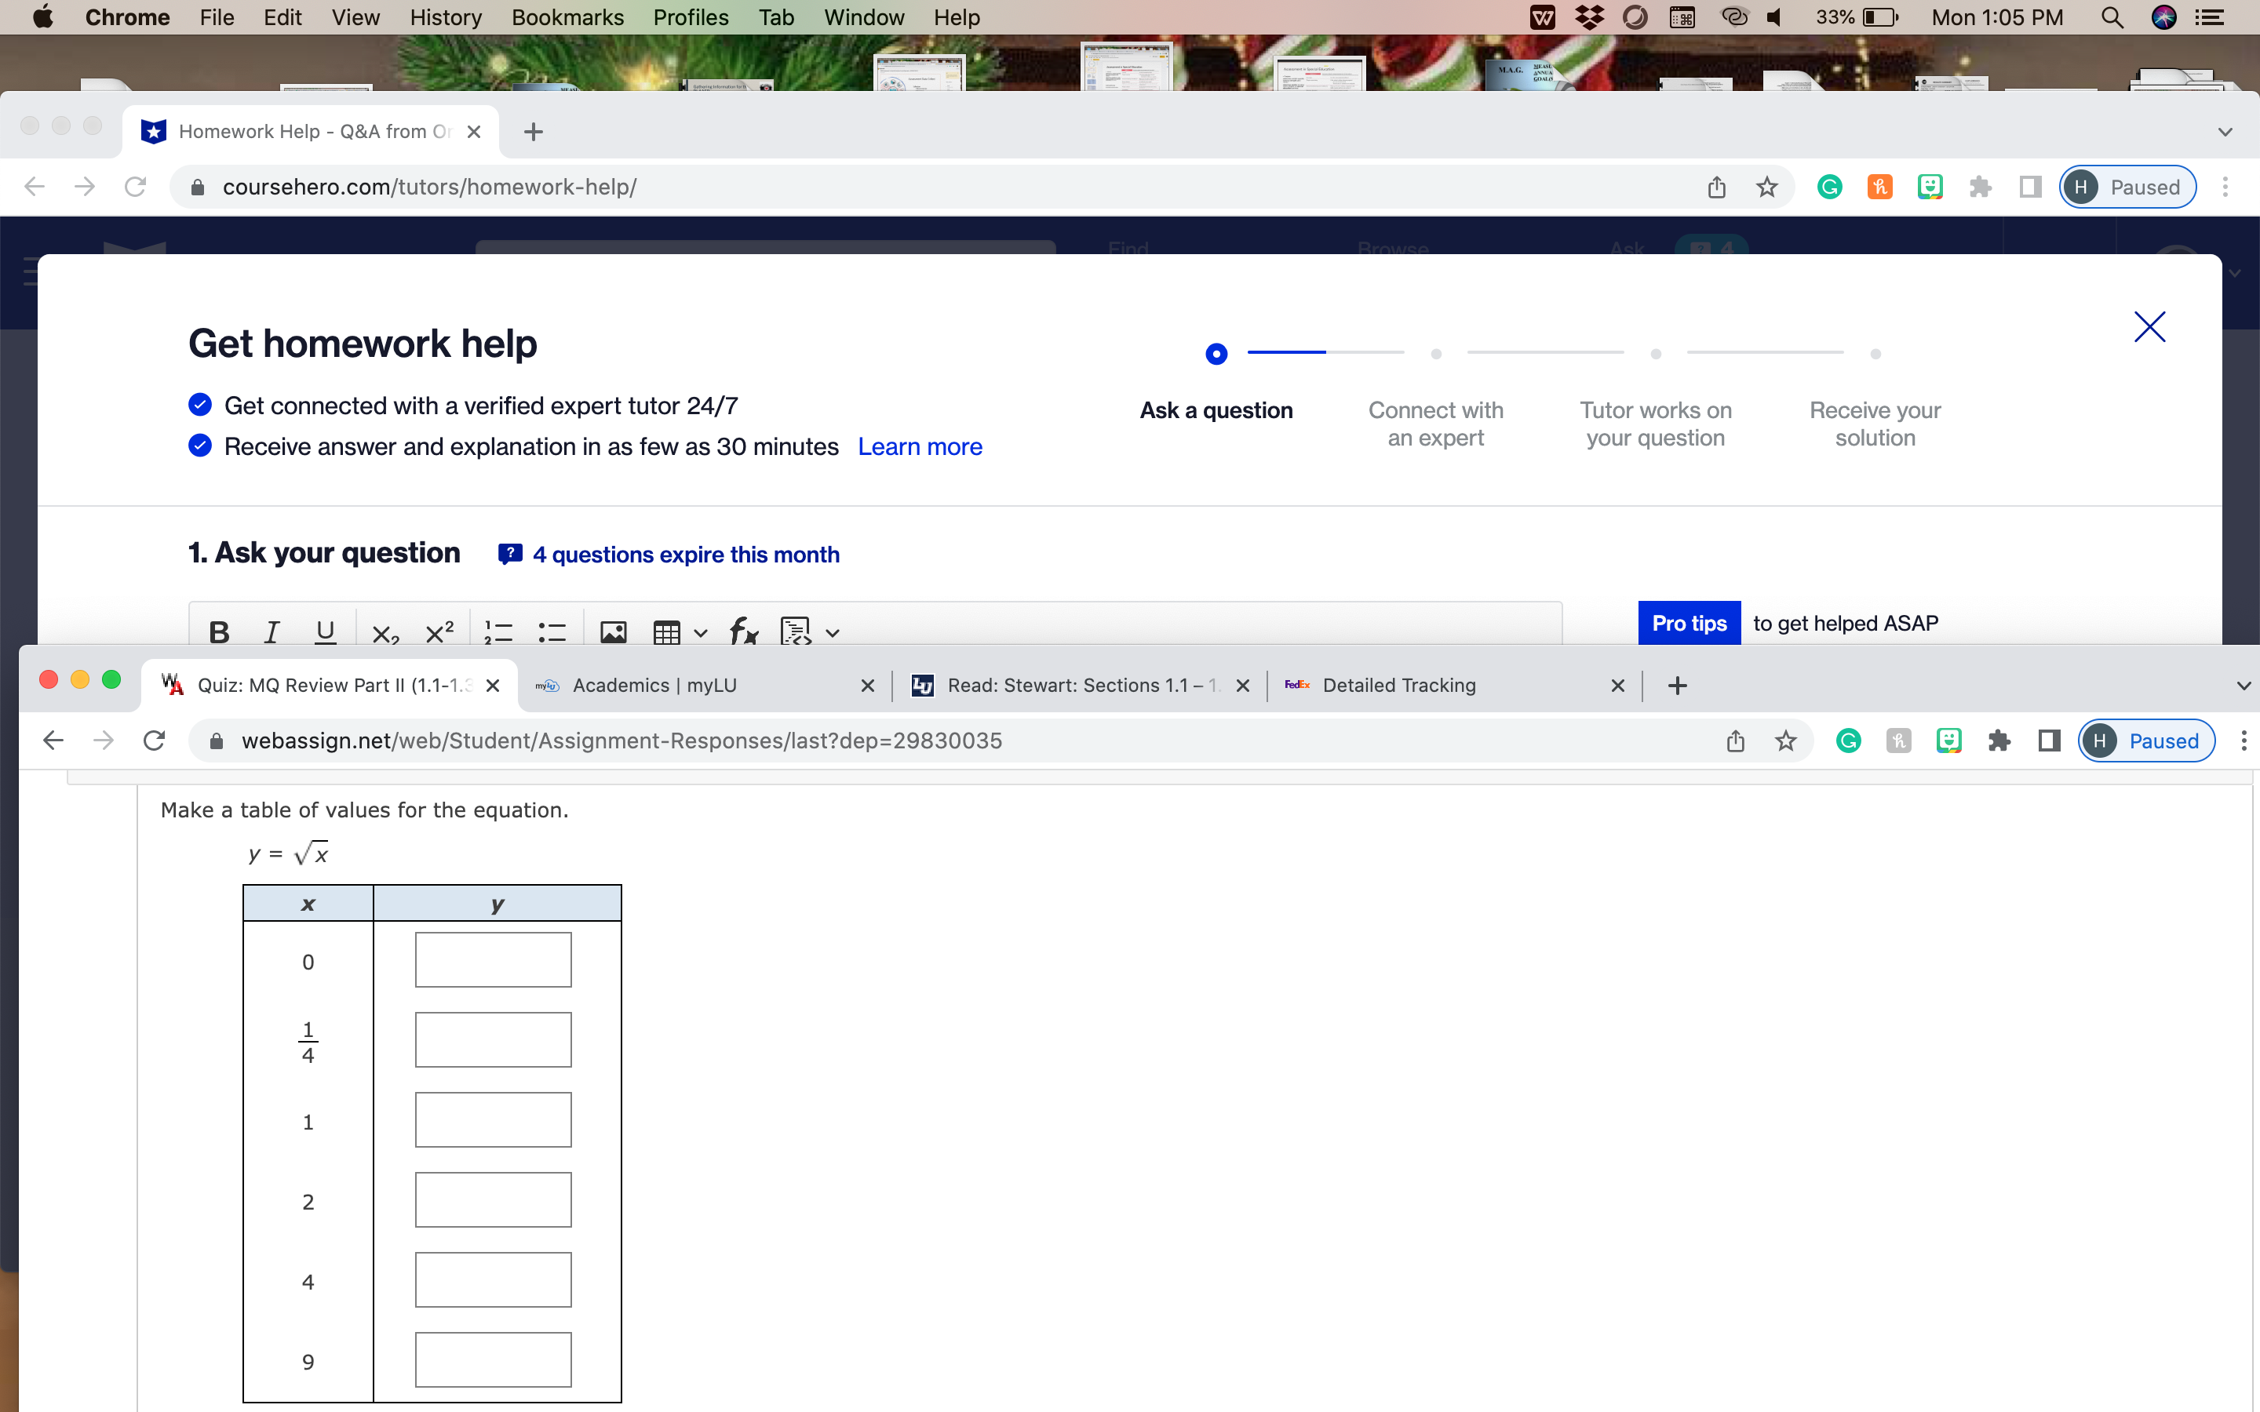
Task: Click the Learn more link
Action: (x=919, y=446)
